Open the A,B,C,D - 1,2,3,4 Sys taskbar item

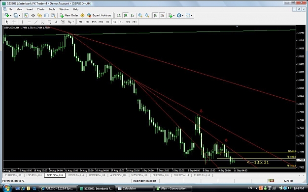click(x=57, y=189)
